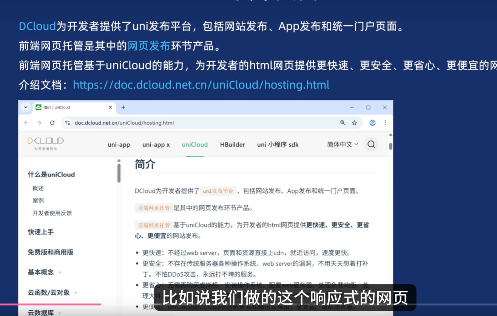
Task: Switch to uni-app nav tab
Action: click(119, 145)
